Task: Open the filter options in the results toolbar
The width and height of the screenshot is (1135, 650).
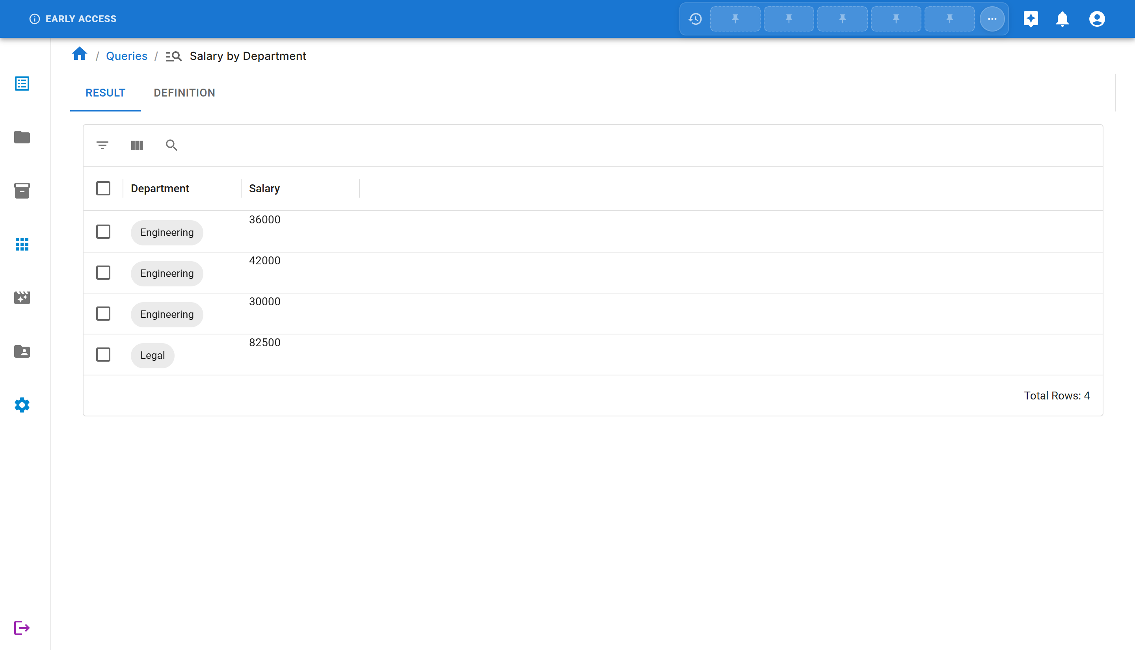Action: coord(102,145)
